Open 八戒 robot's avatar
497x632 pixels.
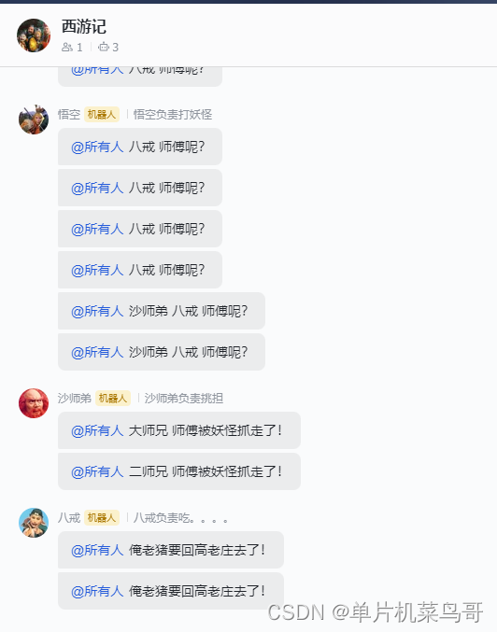pos(34,523)
